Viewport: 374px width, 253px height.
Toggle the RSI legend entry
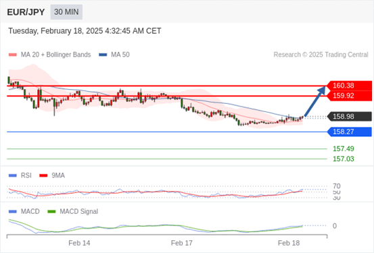point(20,175)
